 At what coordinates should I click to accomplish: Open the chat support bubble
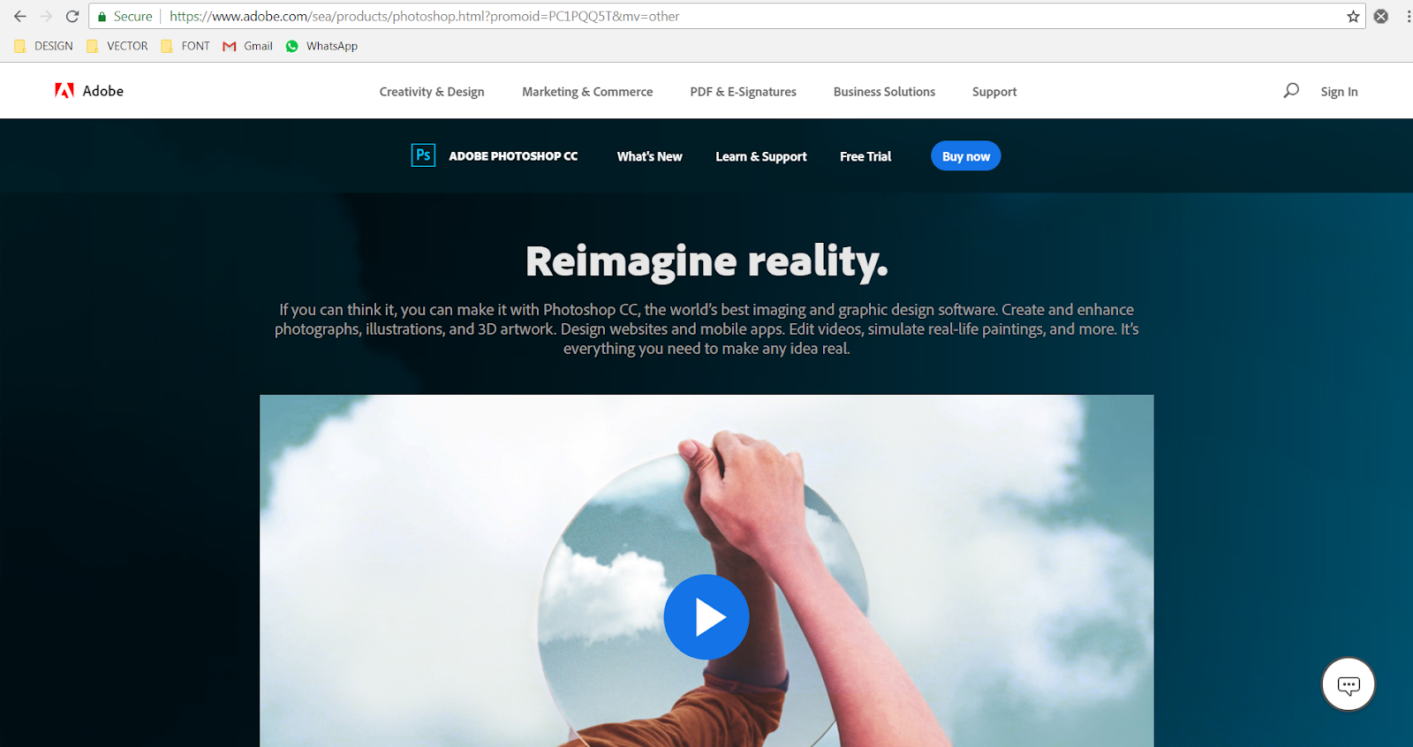[1349, 684]
